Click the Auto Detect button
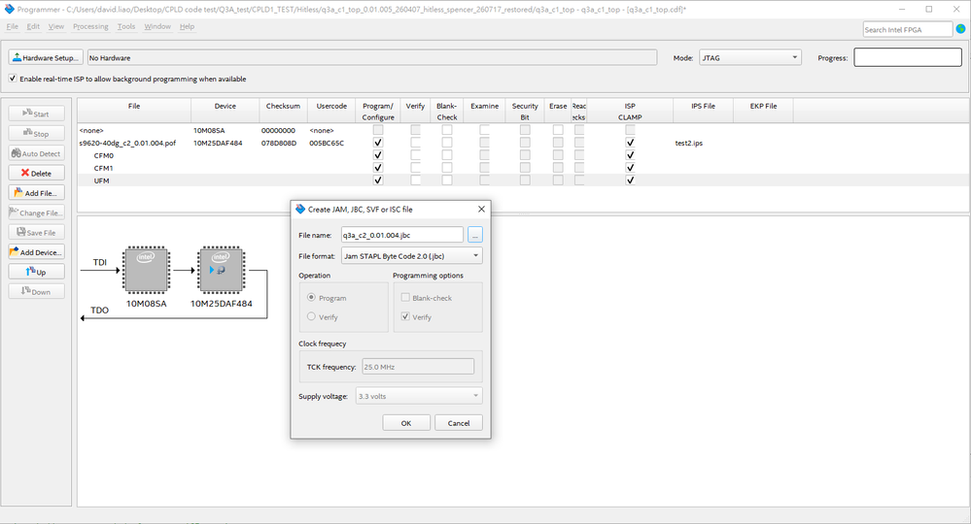 coord(37,153)
